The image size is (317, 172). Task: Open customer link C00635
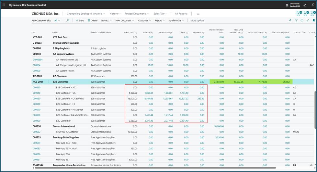[36, 149]
